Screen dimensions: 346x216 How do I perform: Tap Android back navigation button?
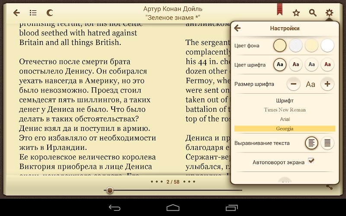pyautogui.click(x=115, y=208)
